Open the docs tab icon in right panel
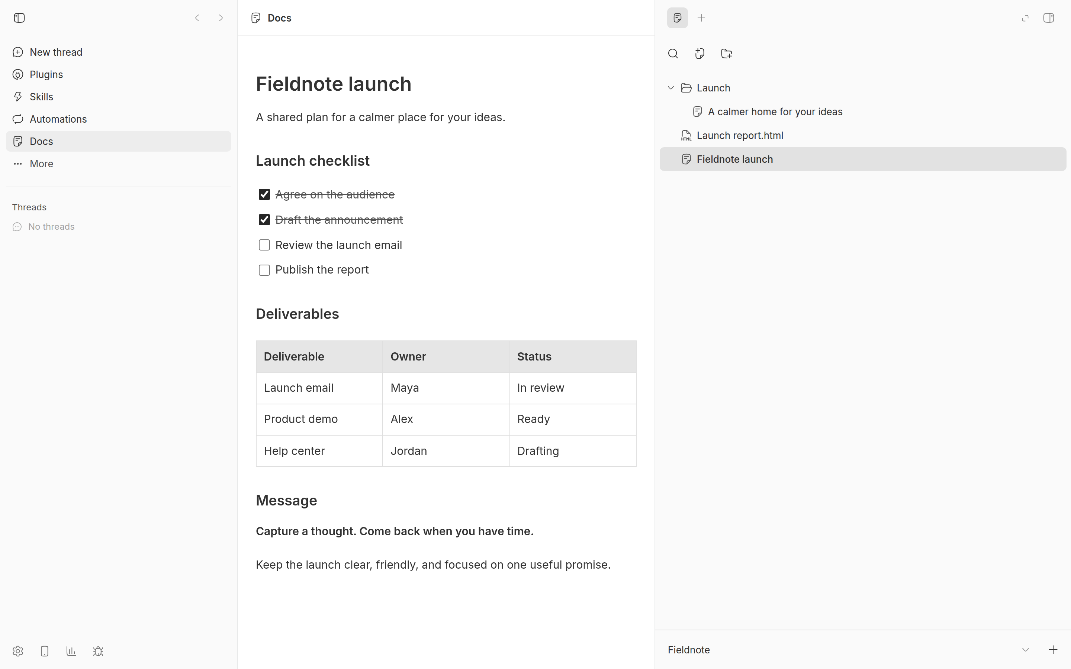Image resolution: width=1071 pixels, height=669 pixels. click(678, 18)
